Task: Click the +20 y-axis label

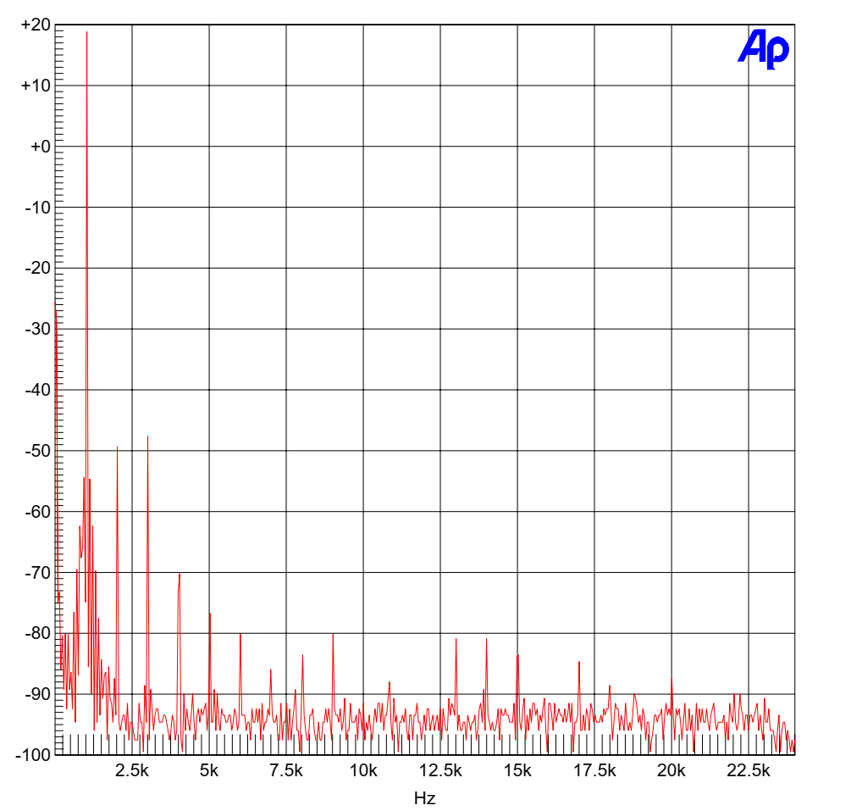Action: [36, 25]
